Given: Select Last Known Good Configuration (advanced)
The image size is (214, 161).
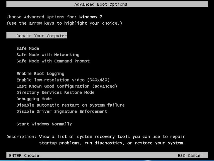Looking at the screenshot, I should (67, 86).
